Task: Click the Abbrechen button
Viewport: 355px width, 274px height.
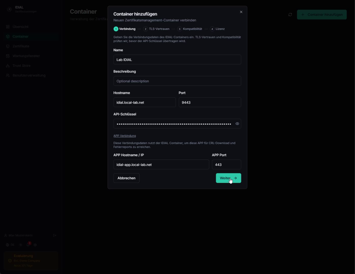Action: click(127, 178)
